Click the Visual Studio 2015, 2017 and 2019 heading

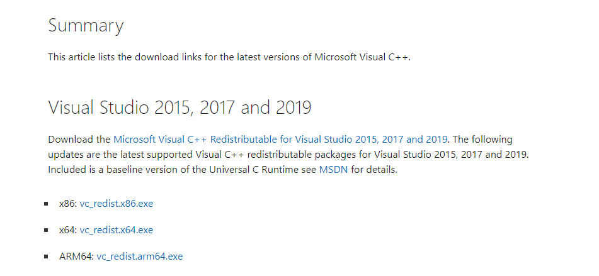(x=180, y=108)
